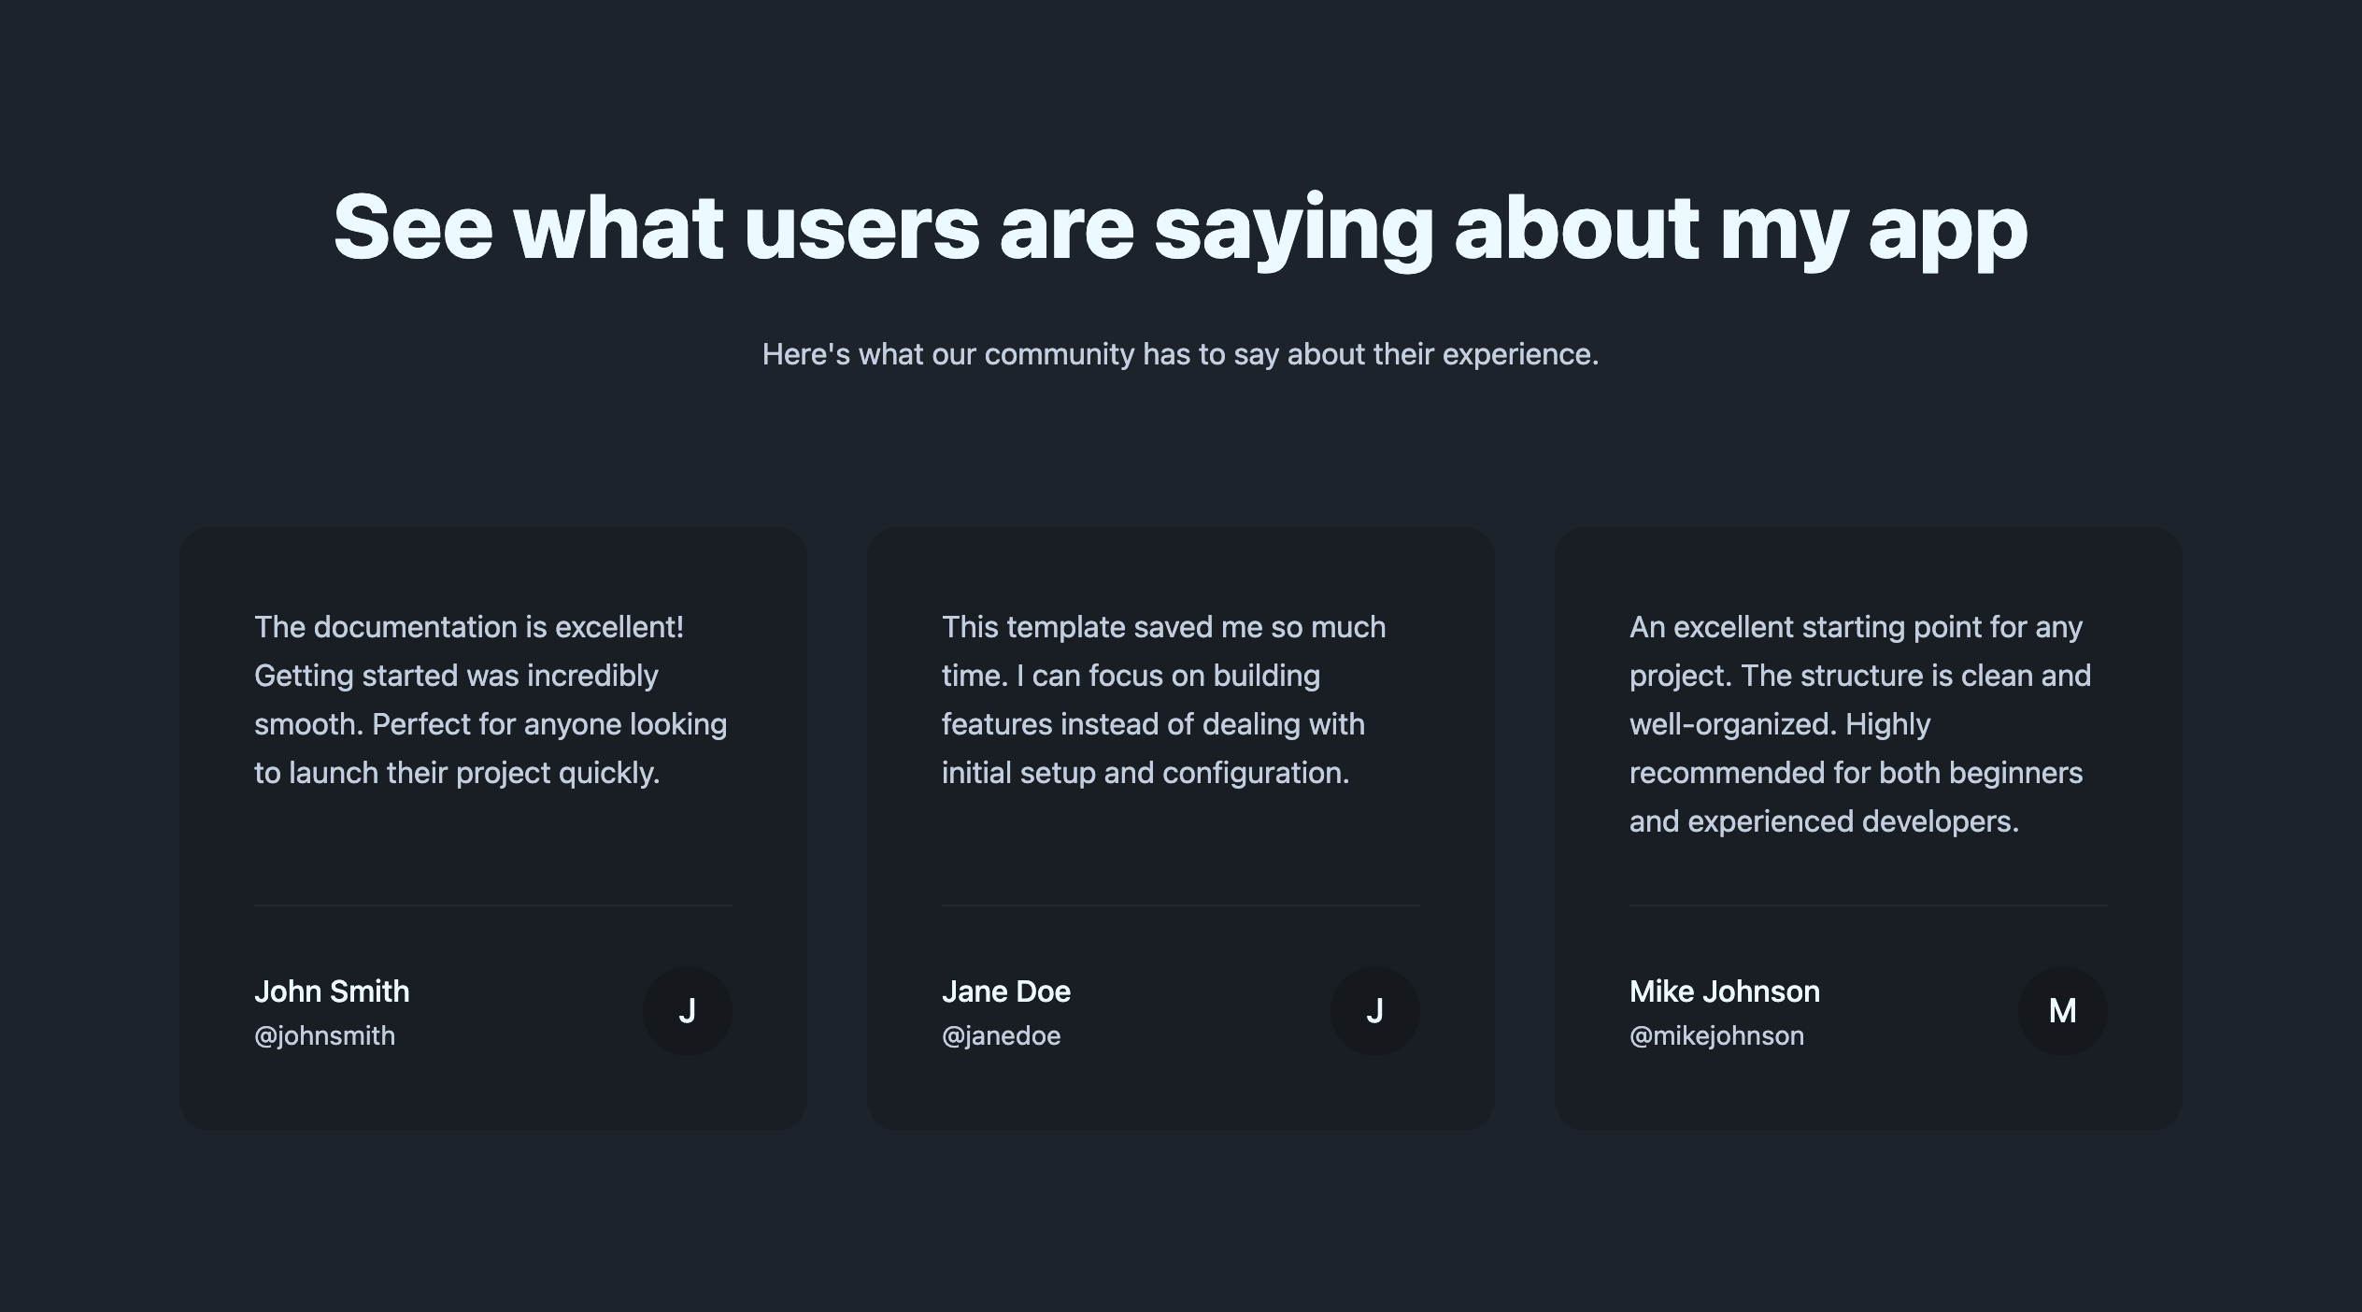Screen dimensions: 2362x1312
Task: Open the John Smith author name
Action: [x=332, y=991]
